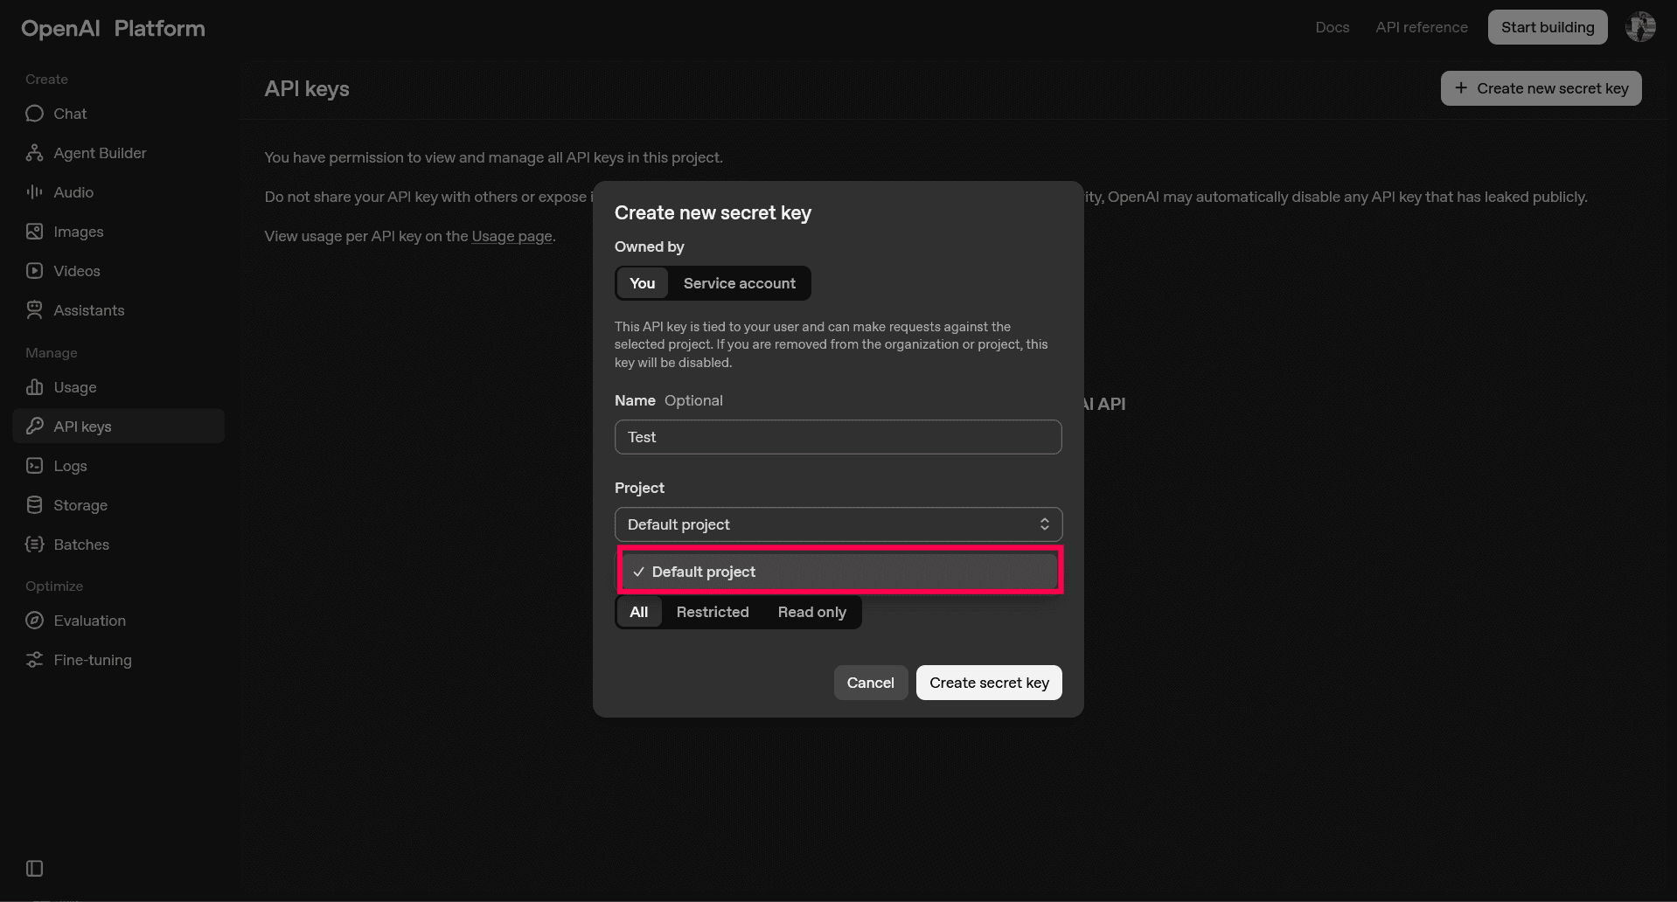The height and width of the screenshot is (902, 1677).
Task: Click the Audio sidebar icon
Action: pos(34,192)
